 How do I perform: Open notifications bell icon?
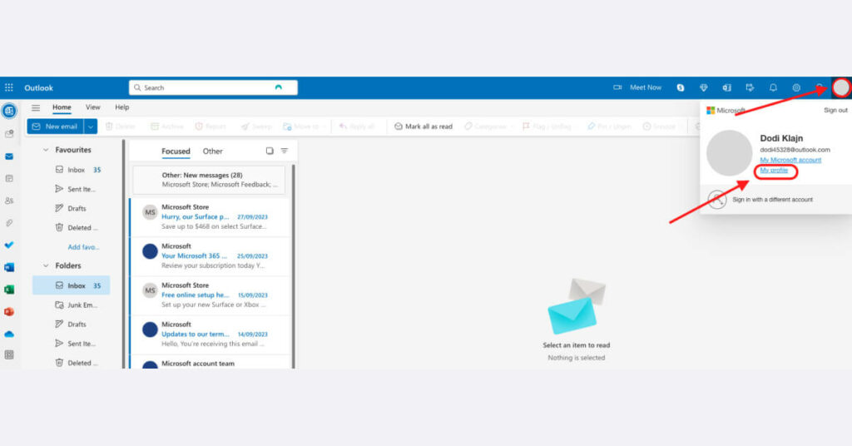[773, 87]
